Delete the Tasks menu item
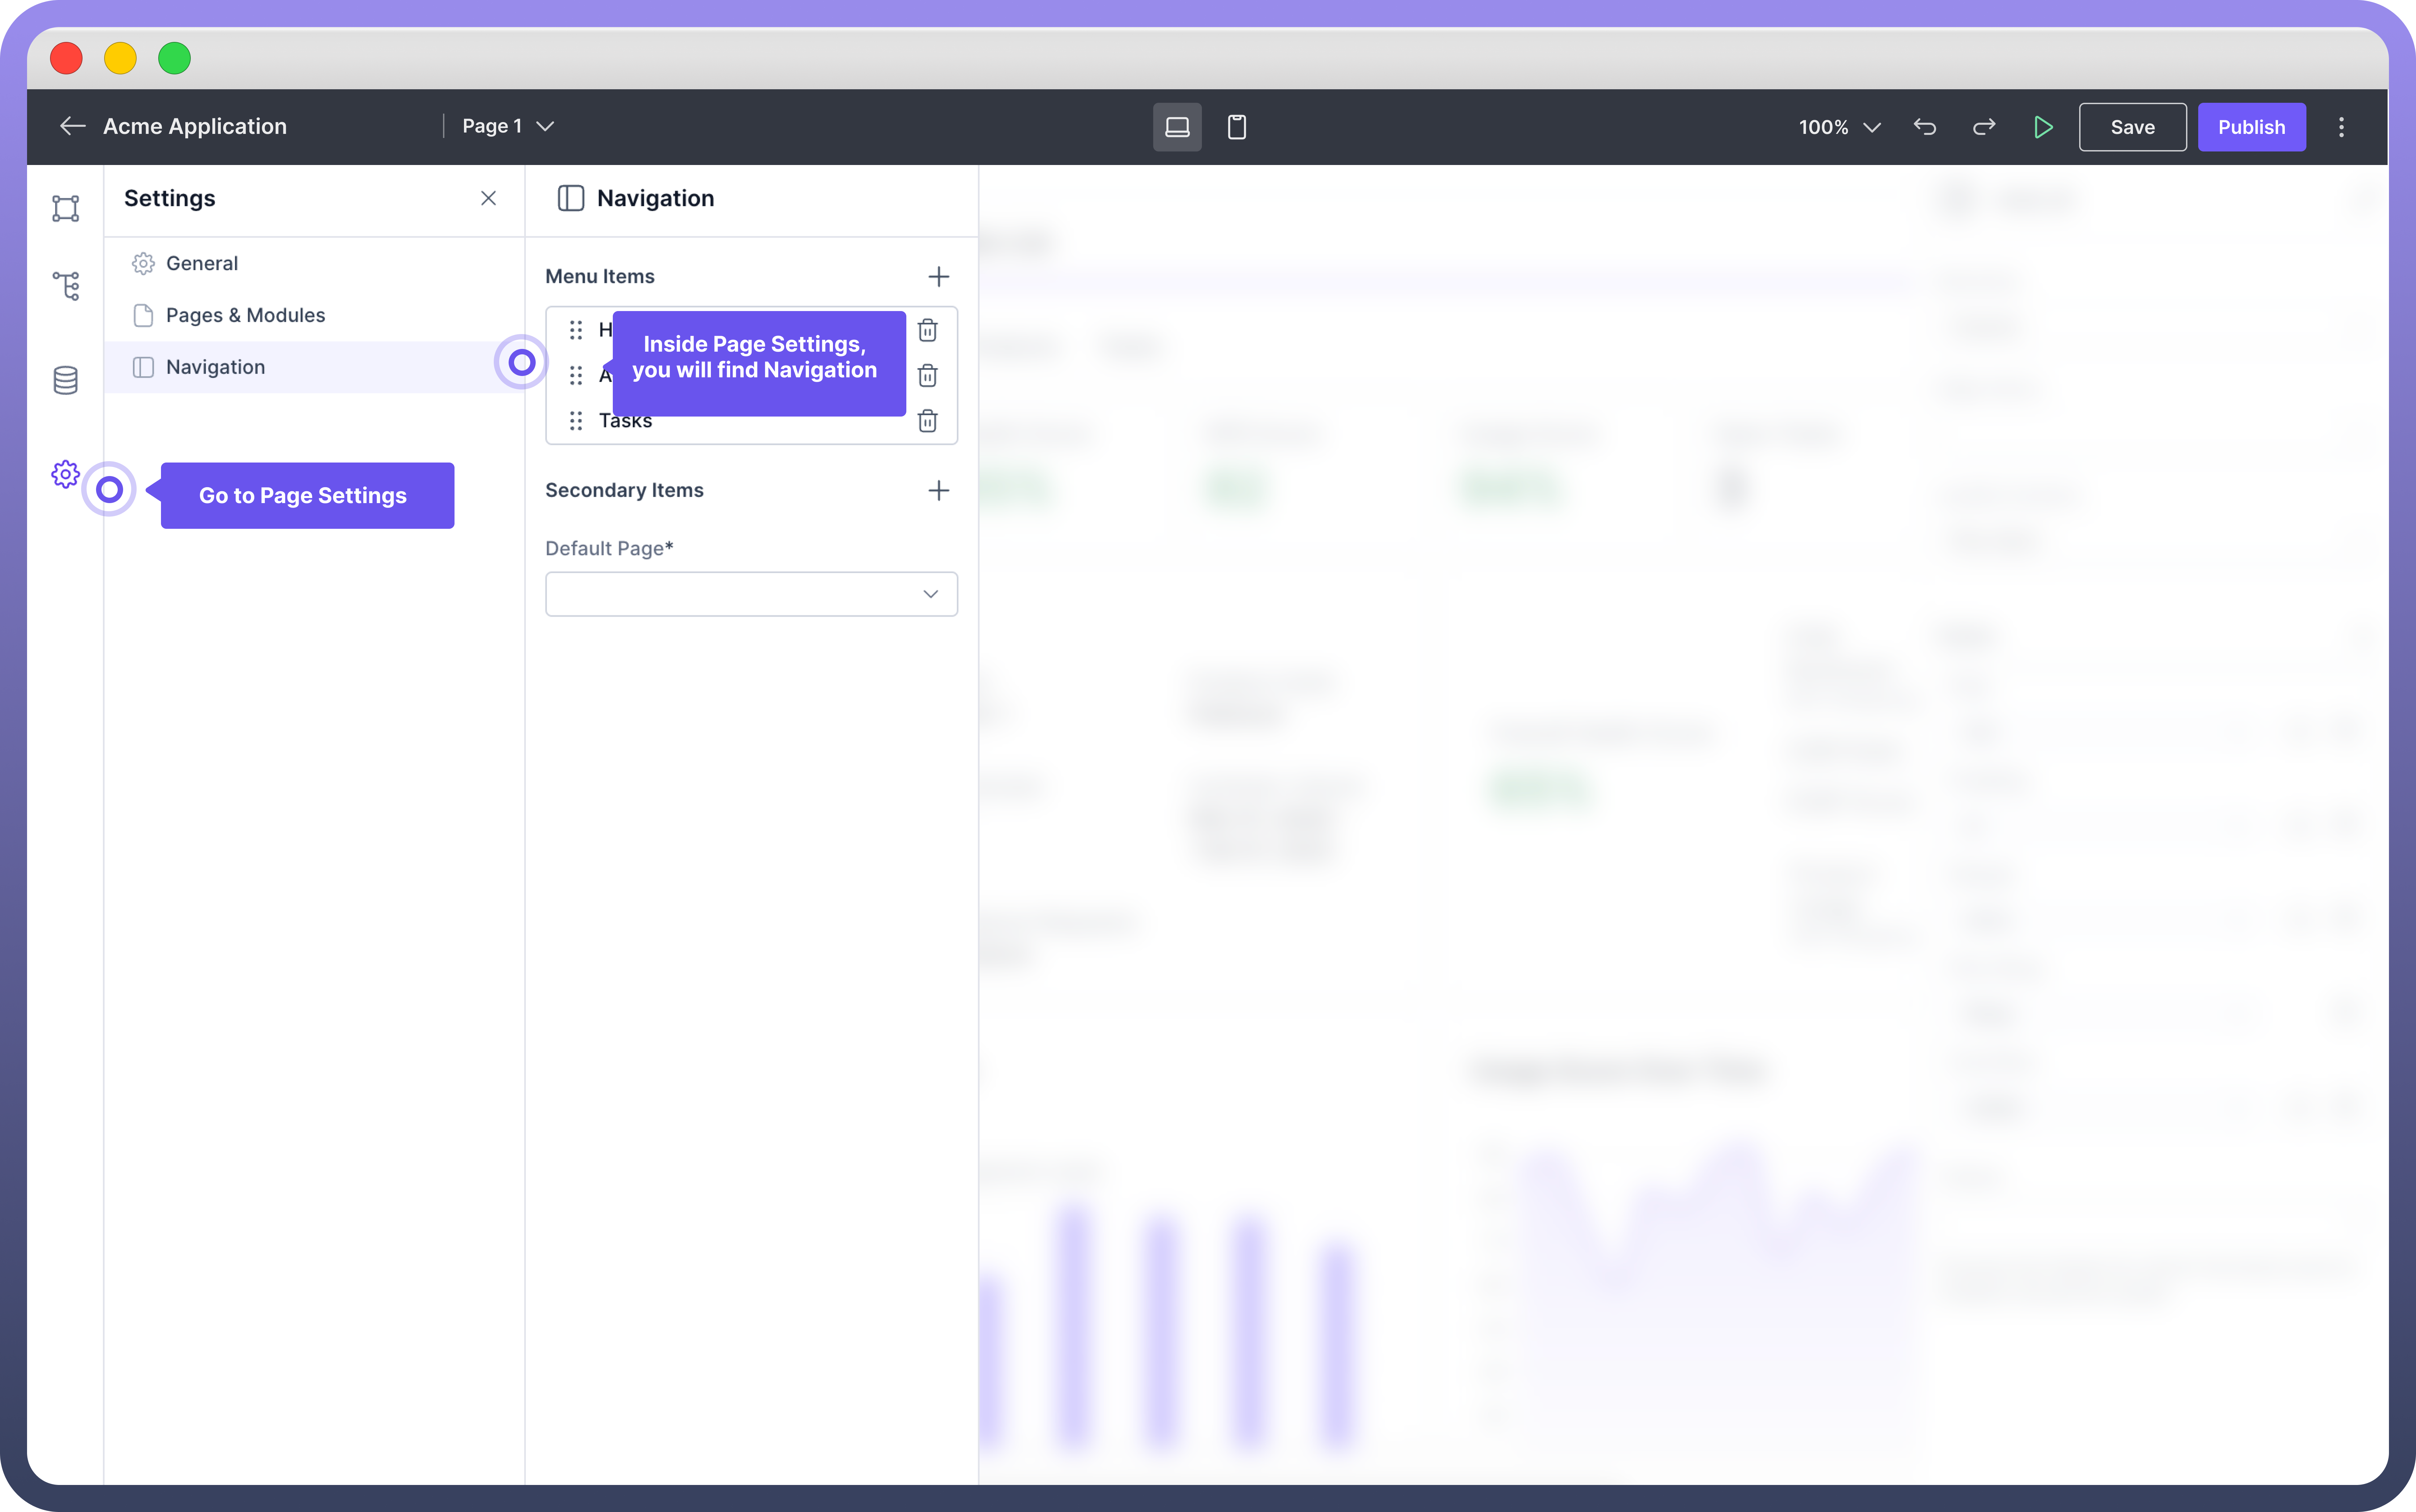This screenshot has width=2416, height=1512. [928, 421]
